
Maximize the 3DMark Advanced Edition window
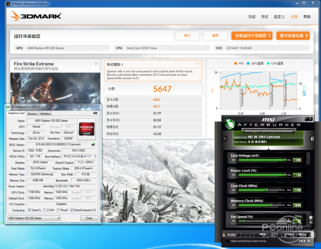(x=304, y=3)
